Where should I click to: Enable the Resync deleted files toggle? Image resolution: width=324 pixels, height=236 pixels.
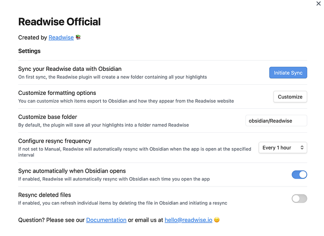[299, 199]
